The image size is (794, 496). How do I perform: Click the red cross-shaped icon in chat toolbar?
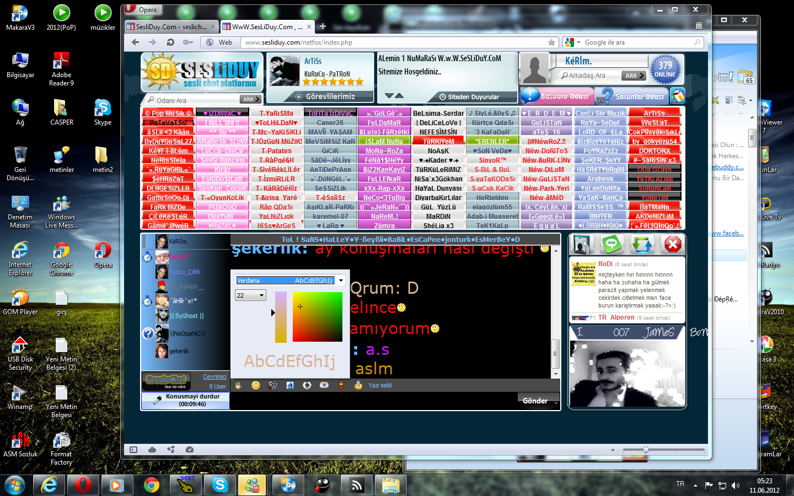point(341,385)
